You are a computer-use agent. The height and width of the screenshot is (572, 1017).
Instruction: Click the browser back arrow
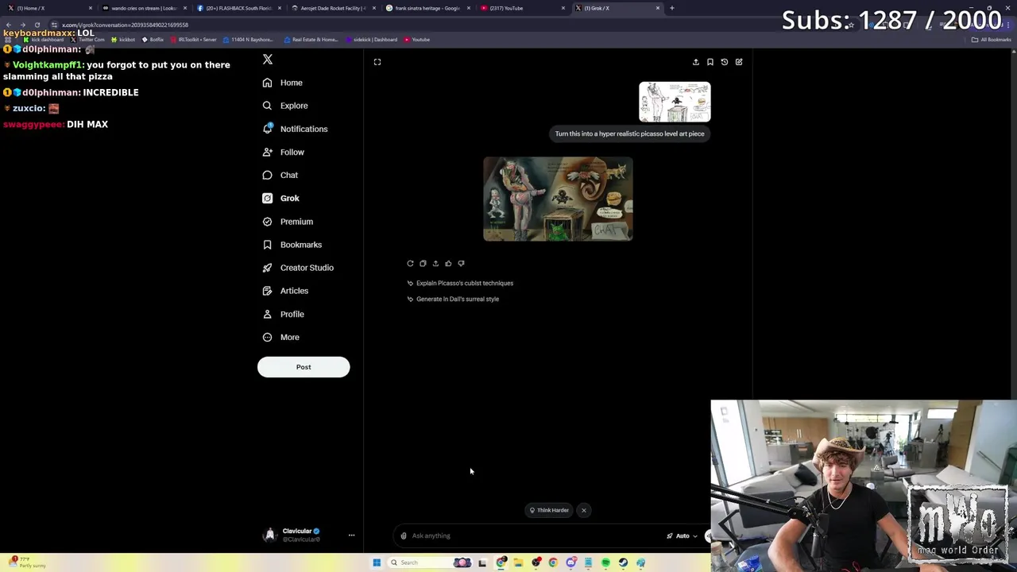8,25
